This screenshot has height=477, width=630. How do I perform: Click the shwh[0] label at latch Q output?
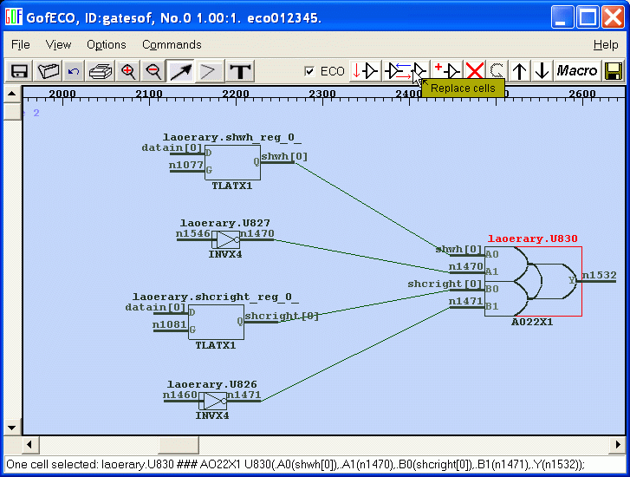(x=284, y=156)
